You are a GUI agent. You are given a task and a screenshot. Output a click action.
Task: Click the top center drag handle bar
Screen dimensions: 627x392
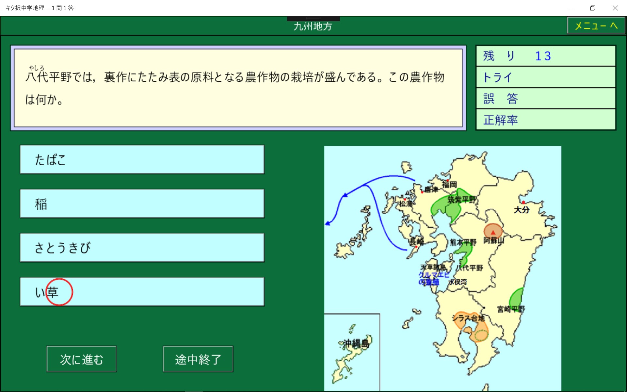[313, 19]
